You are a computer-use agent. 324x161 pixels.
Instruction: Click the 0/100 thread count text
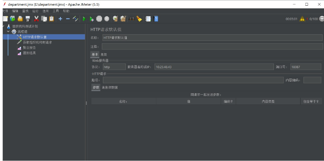click(313, 19)
